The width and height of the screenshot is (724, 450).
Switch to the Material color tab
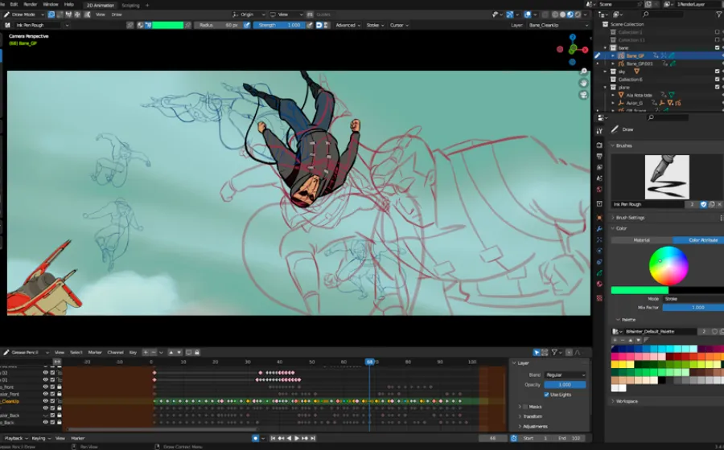point(641,240)
